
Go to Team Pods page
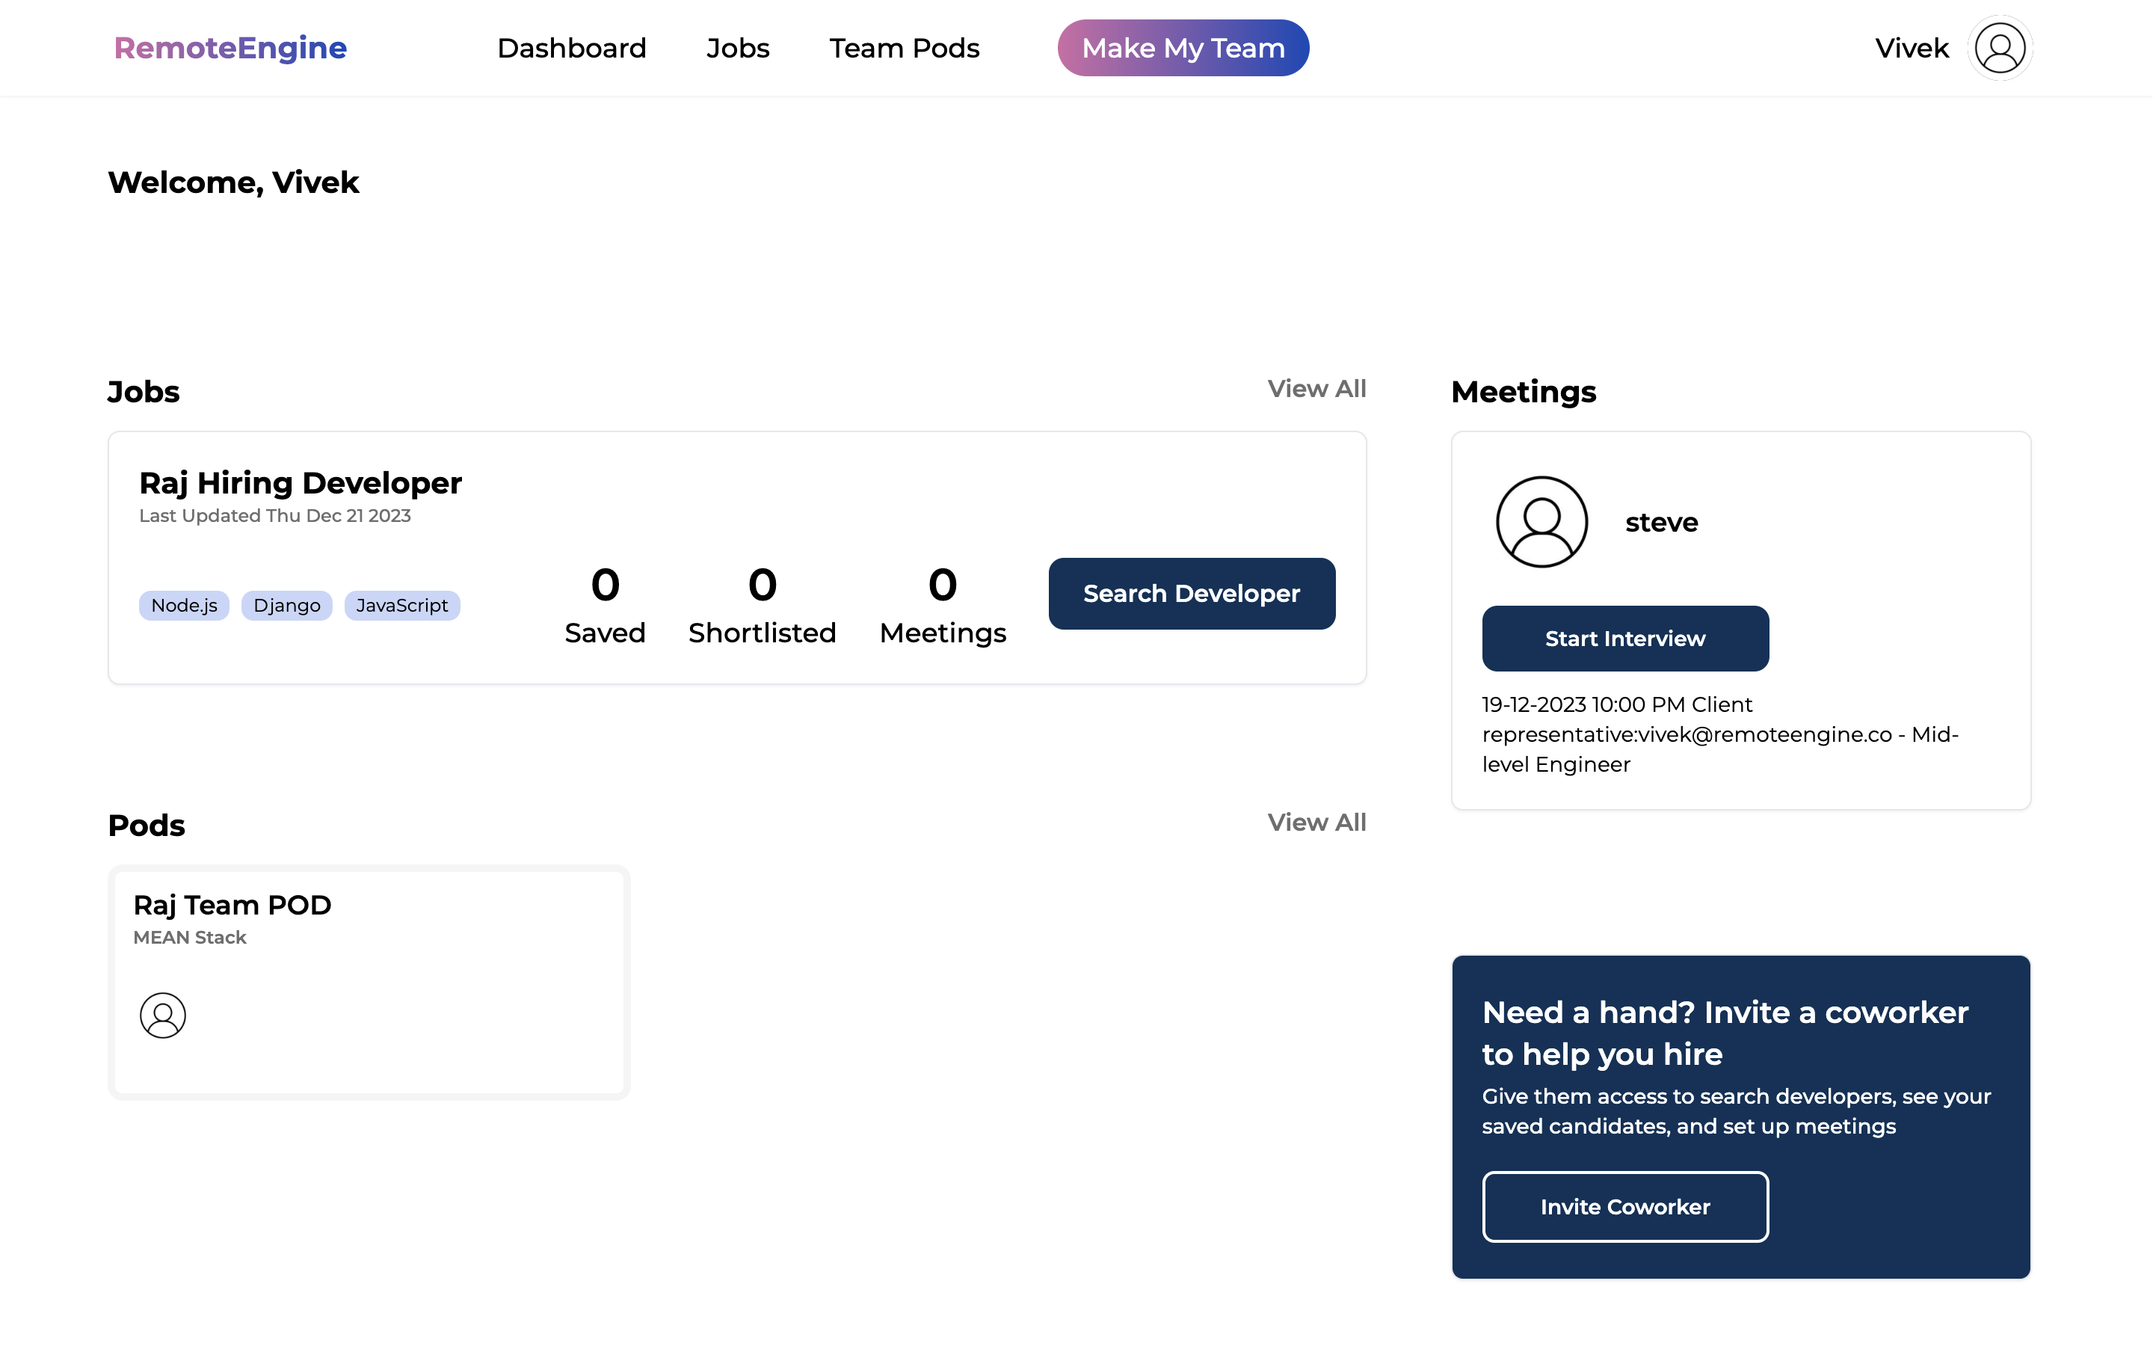pos(904,48)
